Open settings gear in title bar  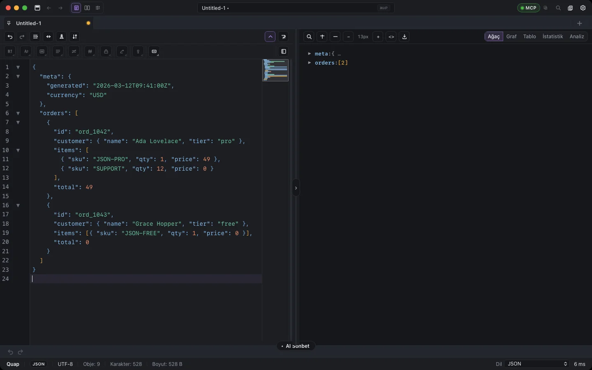583,8
